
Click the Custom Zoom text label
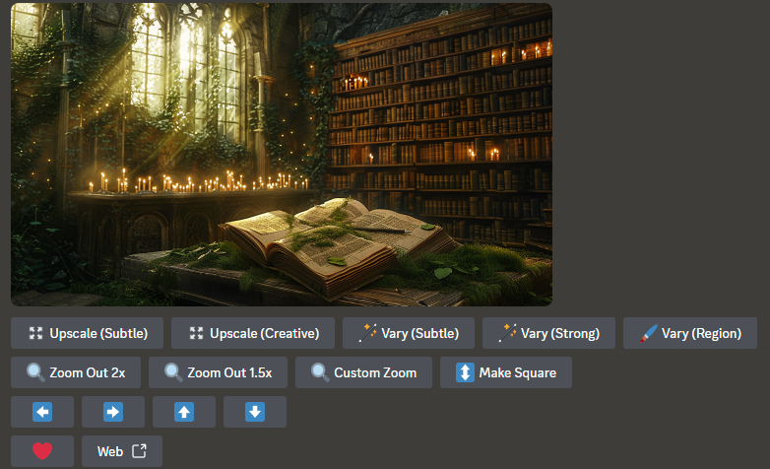click(x=375, y=372)
